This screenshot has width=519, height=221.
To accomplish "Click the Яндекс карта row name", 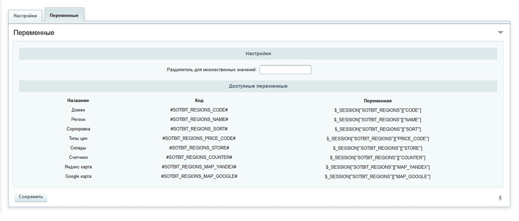I will pyautogui.click(x=78, y=167).
